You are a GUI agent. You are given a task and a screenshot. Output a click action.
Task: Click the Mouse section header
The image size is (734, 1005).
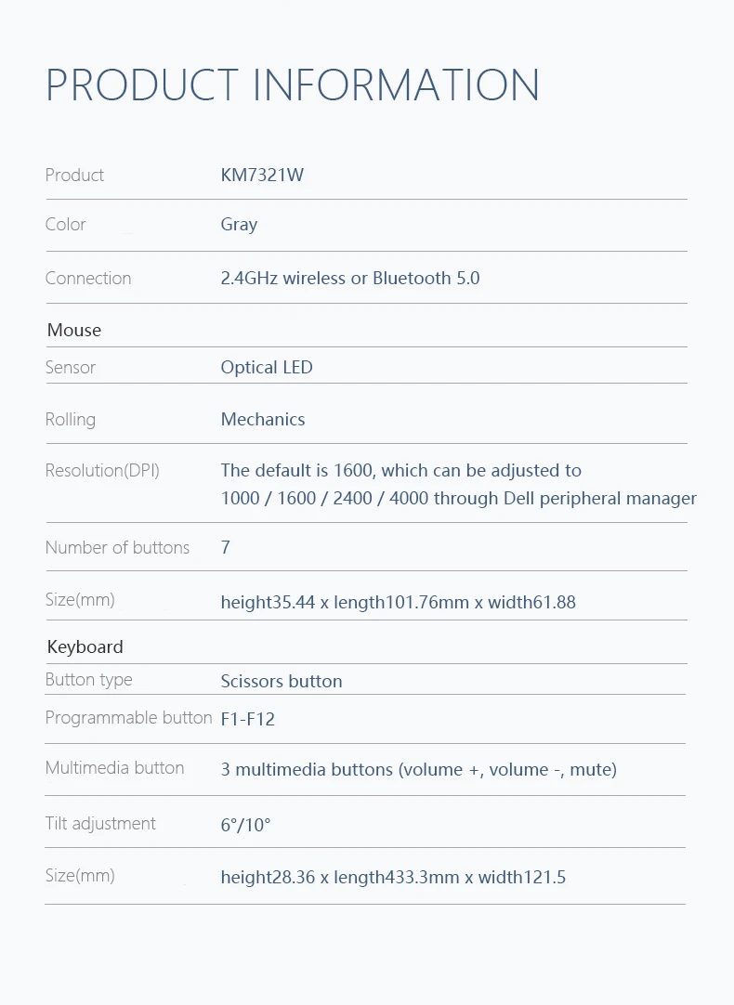coord(74,330)
